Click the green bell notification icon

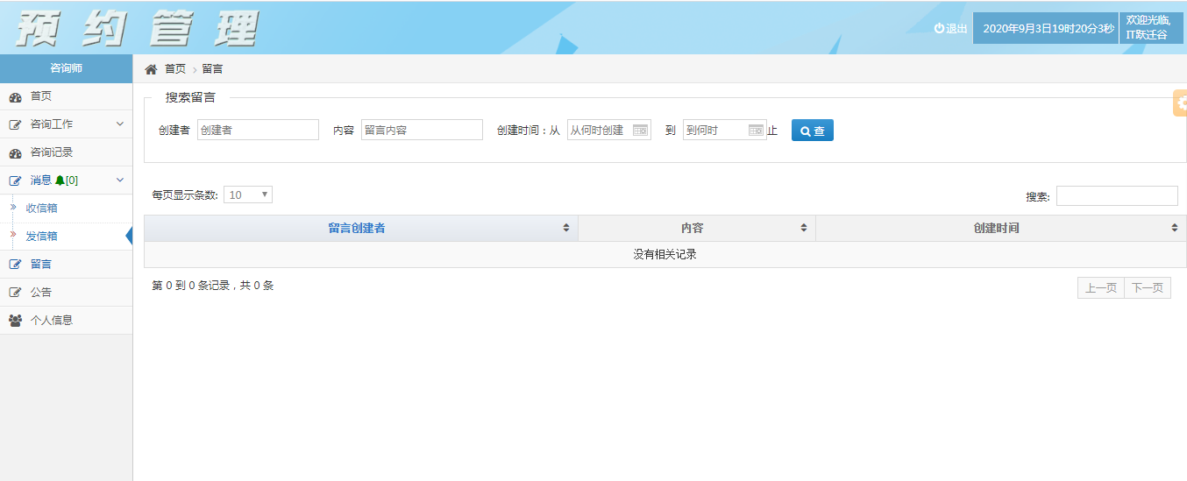tap(60, 180)
